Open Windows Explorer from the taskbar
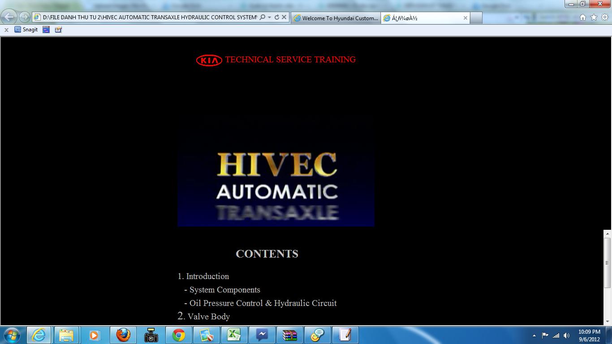 (x=66, y=335)
